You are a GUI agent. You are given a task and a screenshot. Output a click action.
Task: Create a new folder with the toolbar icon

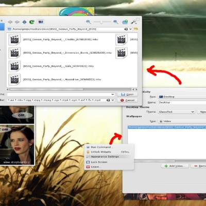pyautogui.click(x=125, y=22)
